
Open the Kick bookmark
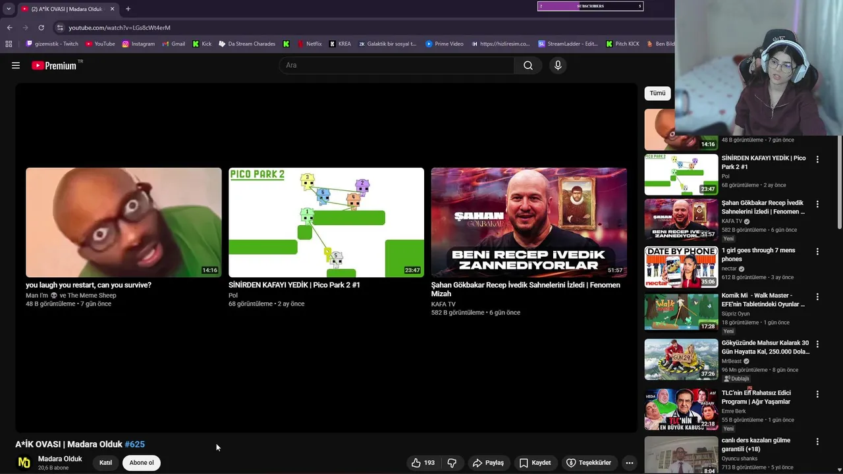click(202, 44)
